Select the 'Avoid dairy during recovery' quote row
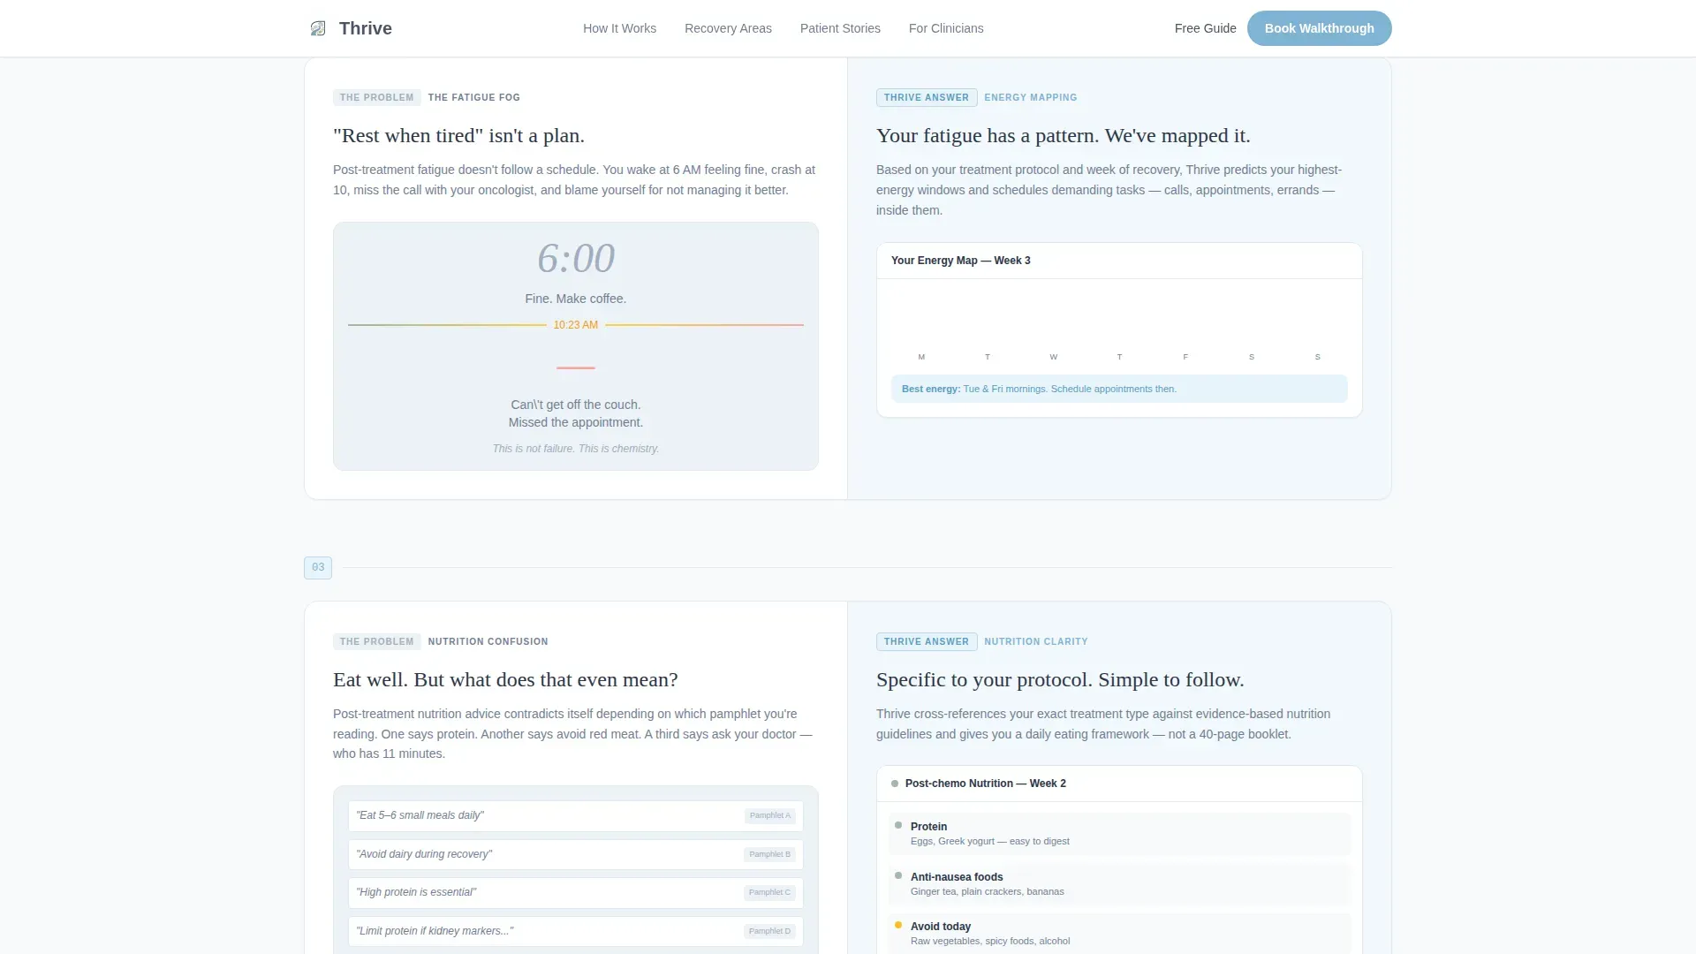Screen dimensions: 1696x954 point(576,854)
